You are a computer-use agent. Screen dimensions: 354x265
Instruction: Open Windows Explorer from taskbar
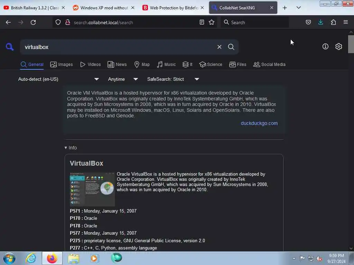point(74,258)
